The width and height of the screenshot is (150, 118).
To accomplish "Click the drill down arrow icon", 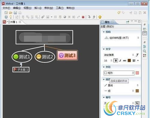I will tap(89, 17).
